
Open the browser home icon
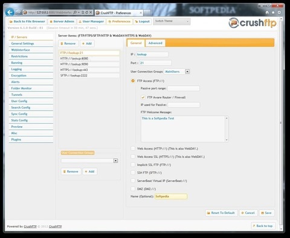point(267,13)
